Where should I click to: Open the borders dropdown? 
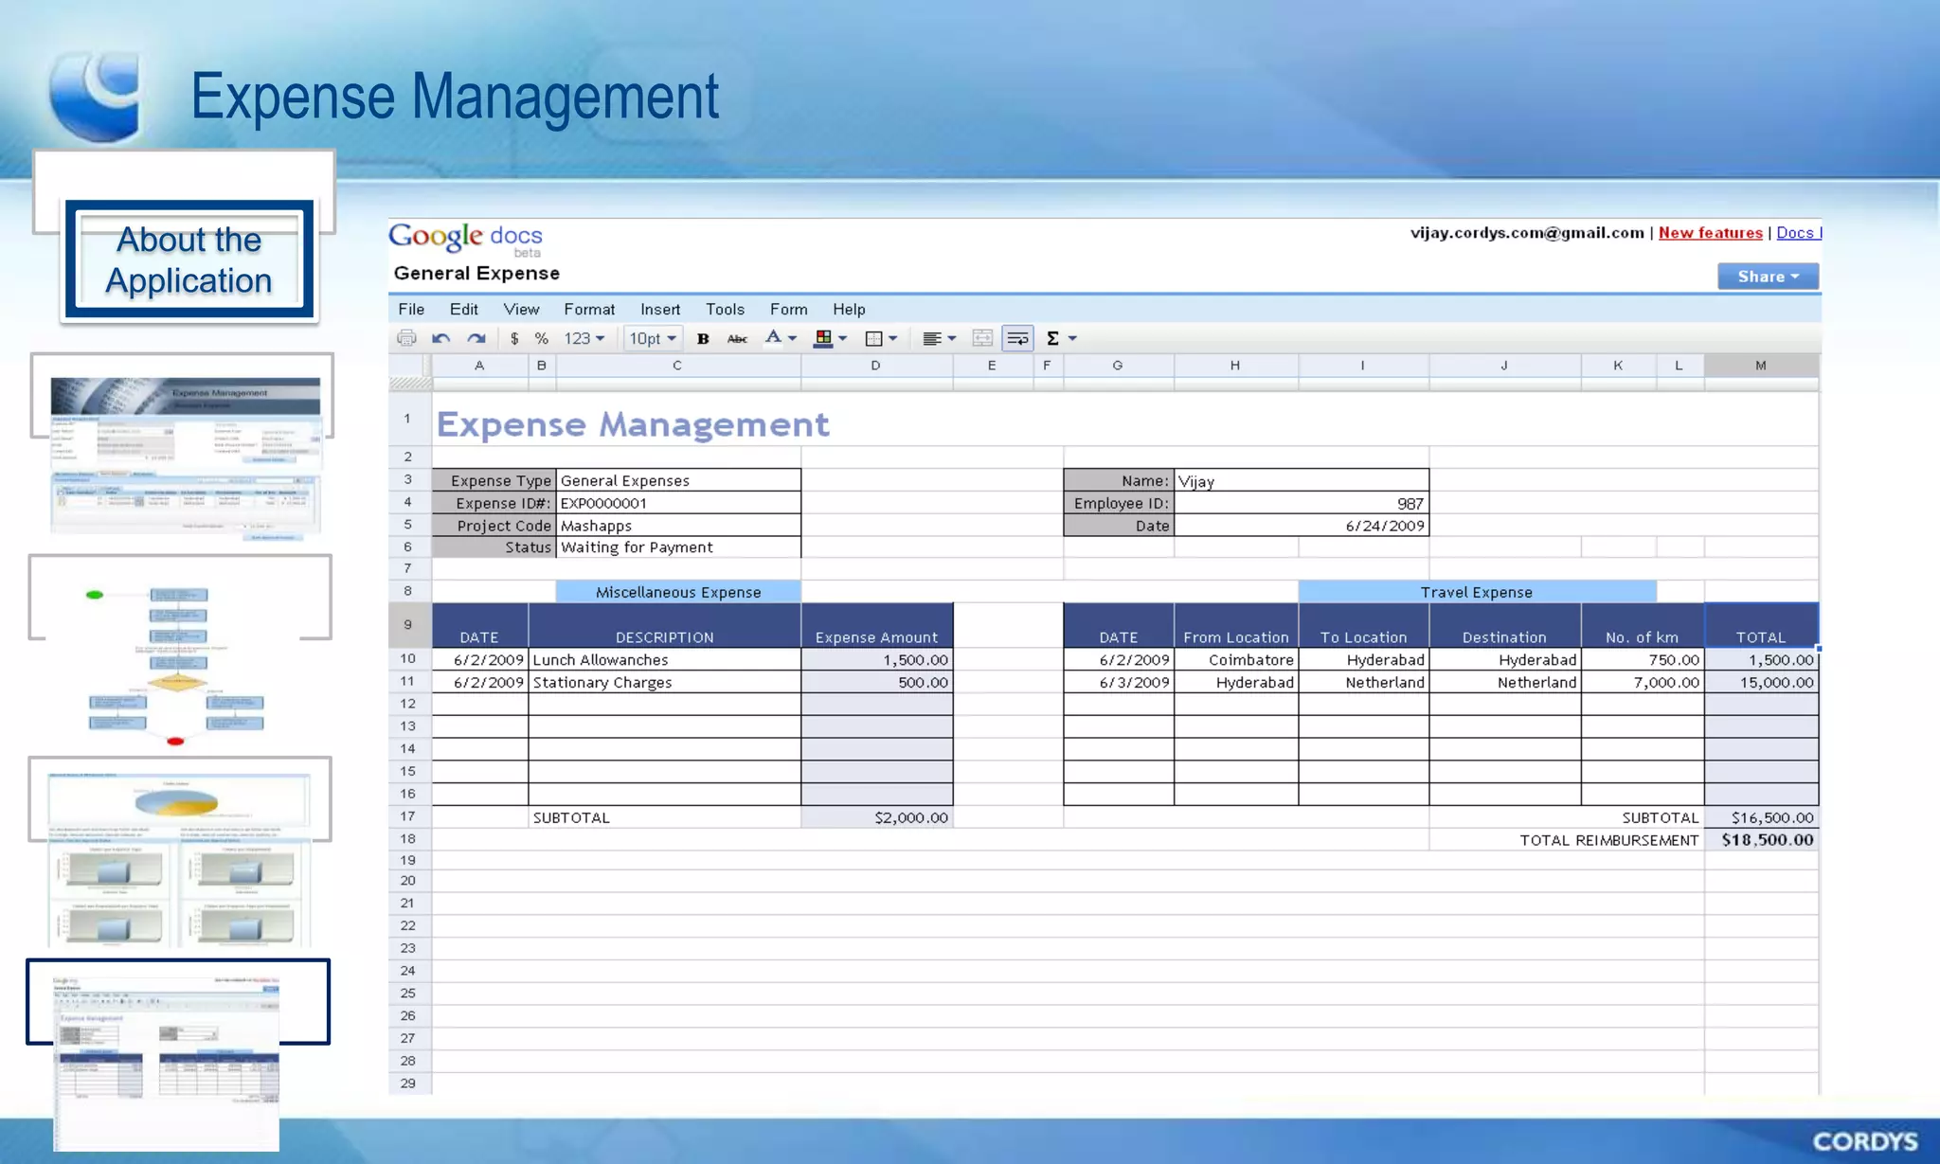click(881, 338)
